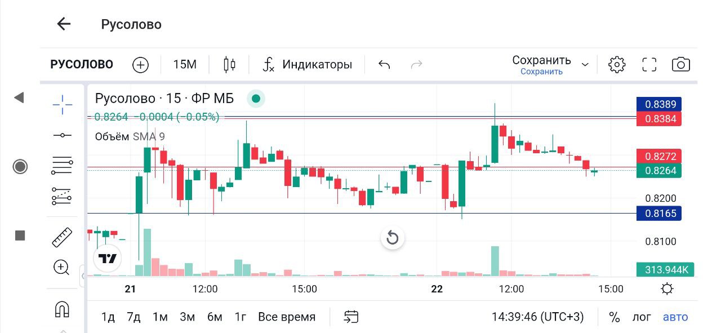Select the Все время range
The height and width of the screenshot is (333, 721).
(287, 317)
